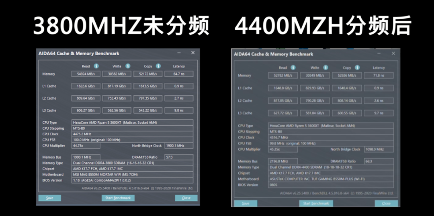Click the Copy info icon in left AIDA64 window

pos(158,66)
